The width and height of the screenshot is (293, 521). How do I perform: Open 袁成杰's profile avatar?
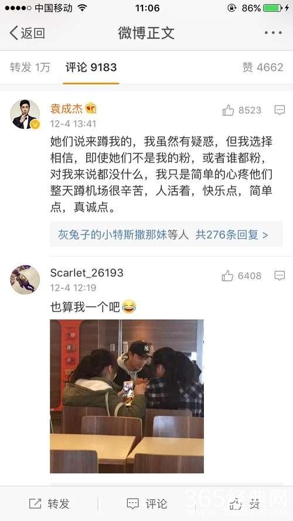(x=25, y=114)
